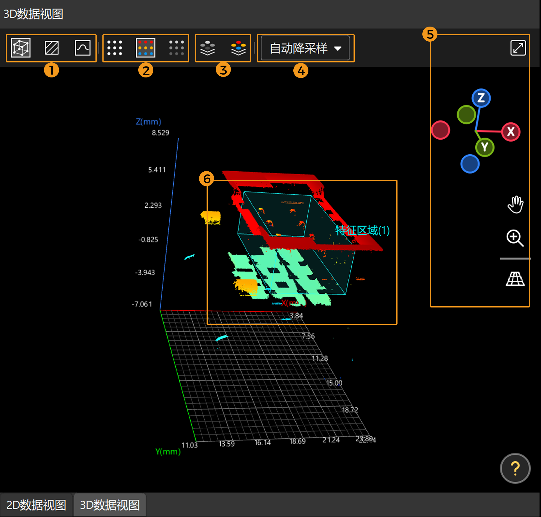The image size is (541, 517).
Task: Click the Z axis ball on the gizmo
Action: click(481, 98)
